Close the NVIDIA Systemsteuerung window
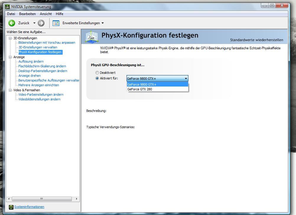Viewport: 296px width, 215px height. click(282, 6)
